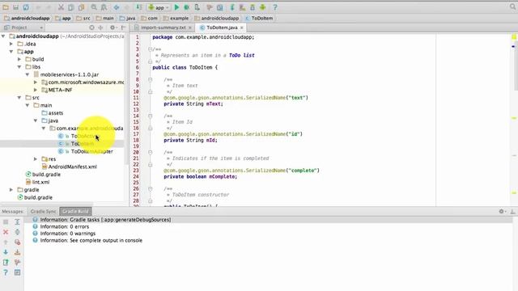Hide the Project tool window
Image resolution: width=518 pixels, height=291 pixels.
click(123, 27)
